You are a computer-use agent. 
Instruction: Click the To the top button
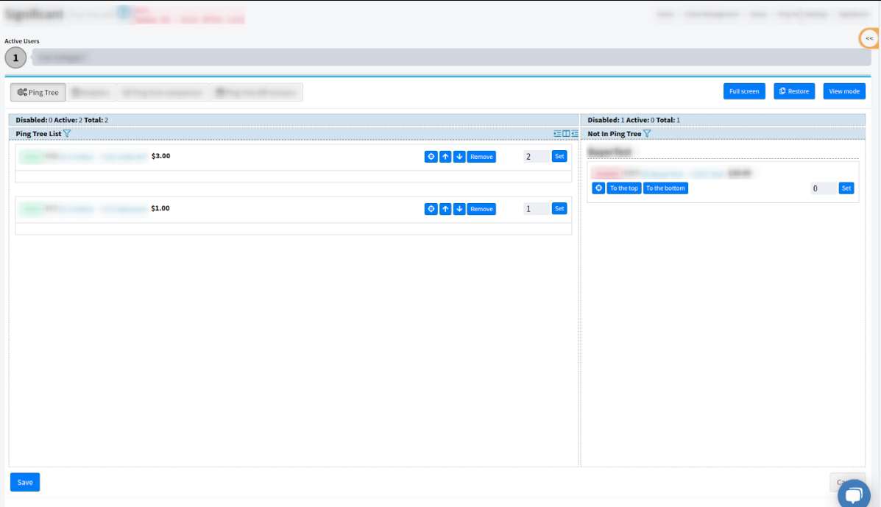point(623,188)
